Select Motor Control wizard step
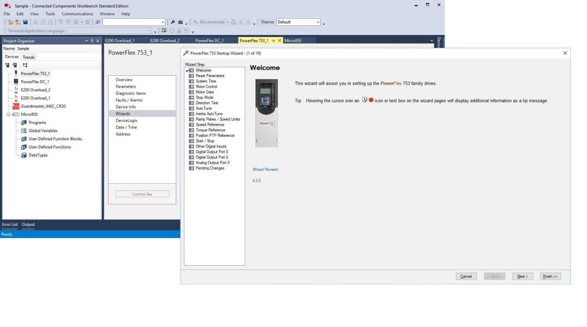Image resolution: width=587 pixels, height=327 pixels. 206,87
